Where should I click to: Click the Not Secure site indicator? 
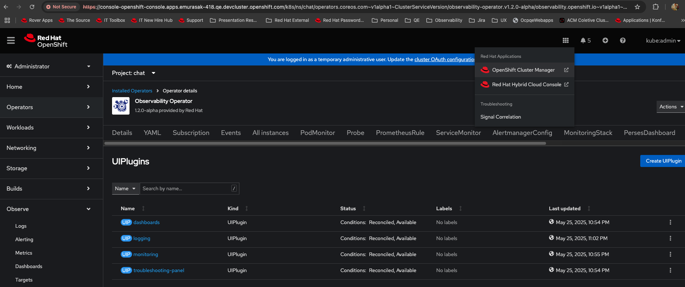point(61,7)
